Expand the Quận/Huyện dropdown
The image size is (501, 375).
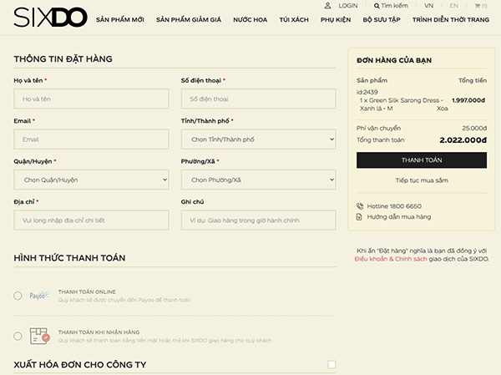(91, 180)
